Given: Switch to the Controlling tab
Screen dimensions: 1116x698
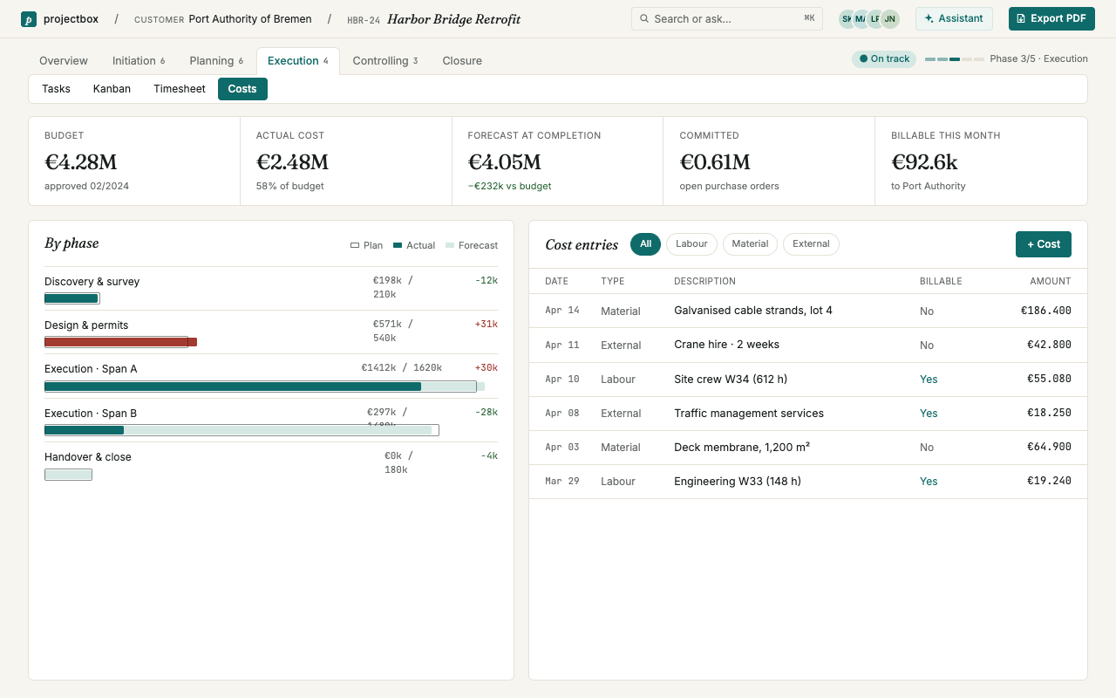Looking at the screenshot, I should click(x=385, y=61).
